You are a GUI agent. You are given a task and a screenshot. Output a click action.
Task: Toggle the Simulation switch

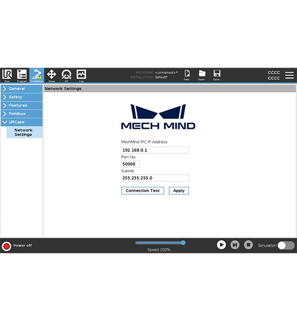click(x=286, y=245)
